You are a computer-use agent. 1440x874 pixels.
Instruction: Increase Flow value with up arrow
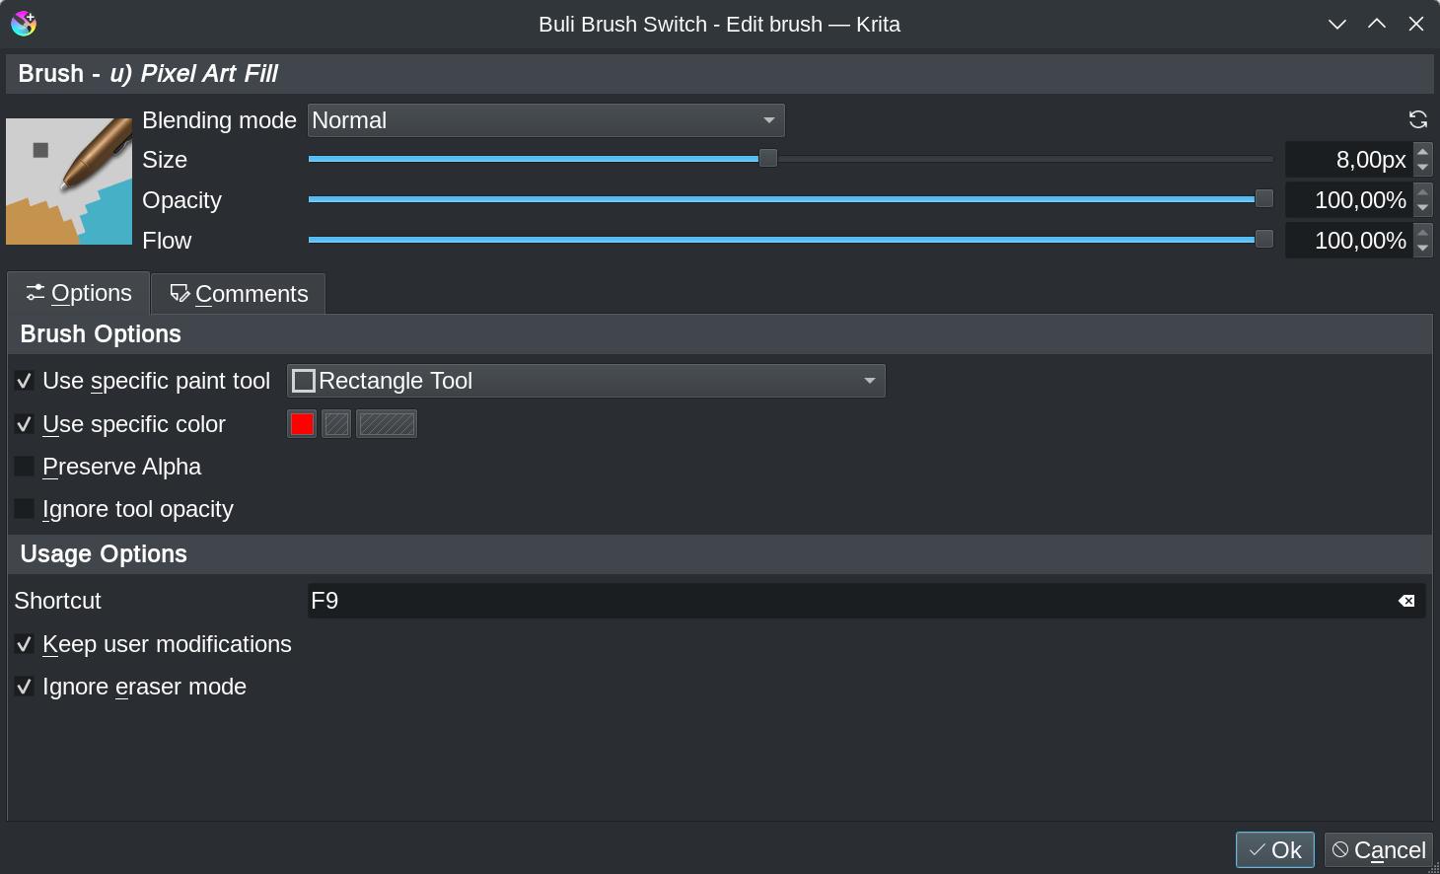[x=1422, y=232]
